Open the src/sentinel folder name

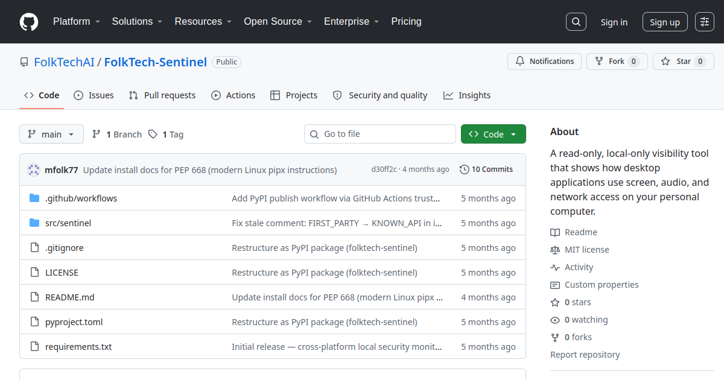(x=68, y=223)
